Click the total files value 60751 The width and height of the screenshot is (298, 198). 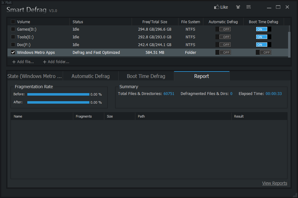pos(169,94)
